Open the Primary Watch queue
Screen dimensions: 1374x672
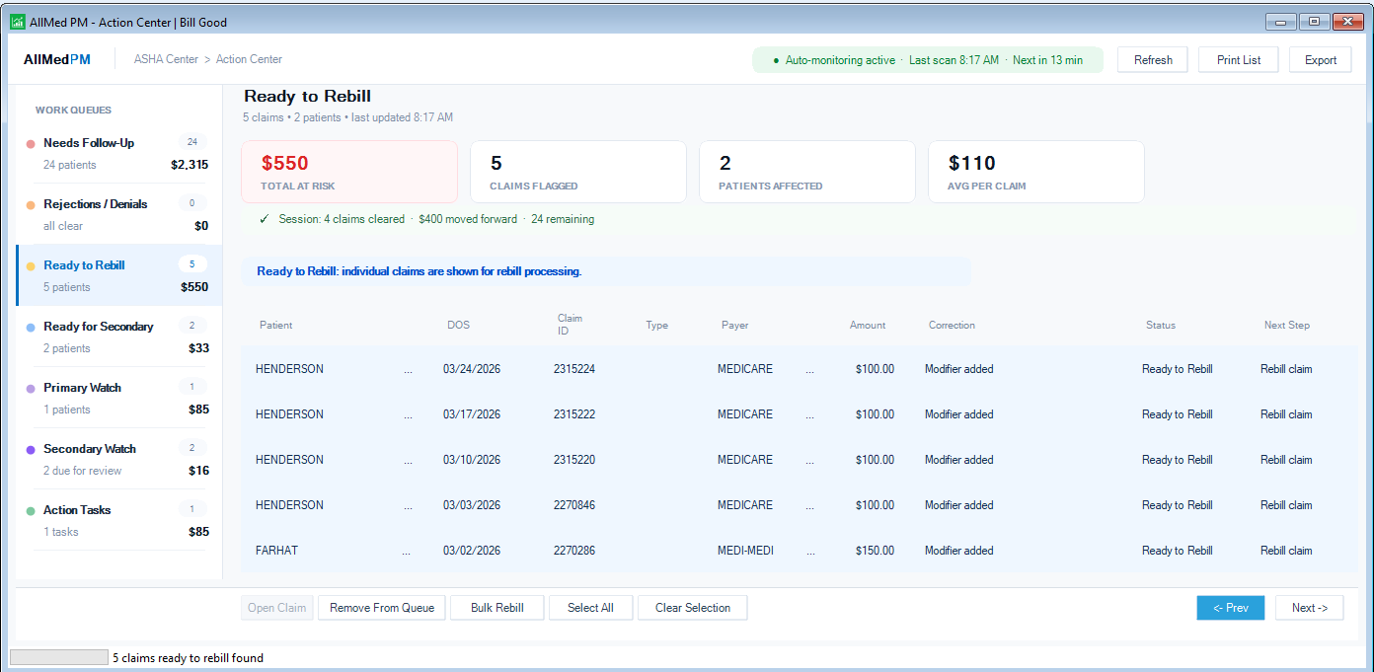(x=118, y=398)
